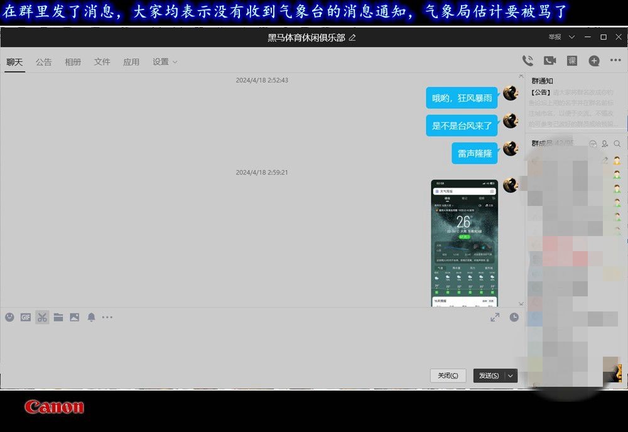
Task: Start a group video call
Action: pyautogui.click(x=549, y=61)
